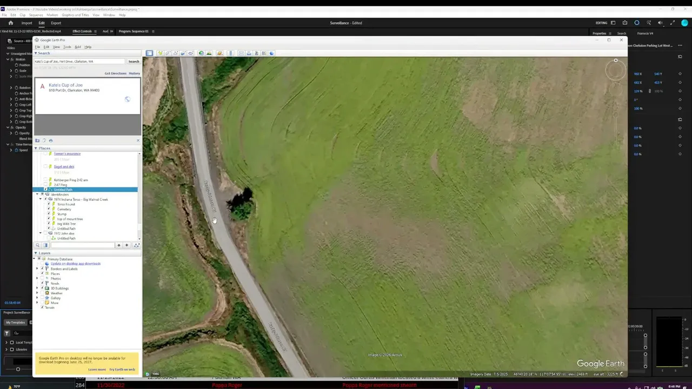
Task: Click the print search results icon
Action: point(51,140)
